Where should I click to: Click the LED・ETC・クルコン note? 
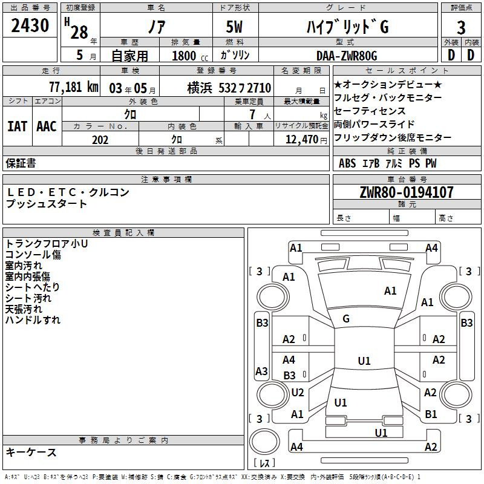pyautogui.click(x=68, y=192)
